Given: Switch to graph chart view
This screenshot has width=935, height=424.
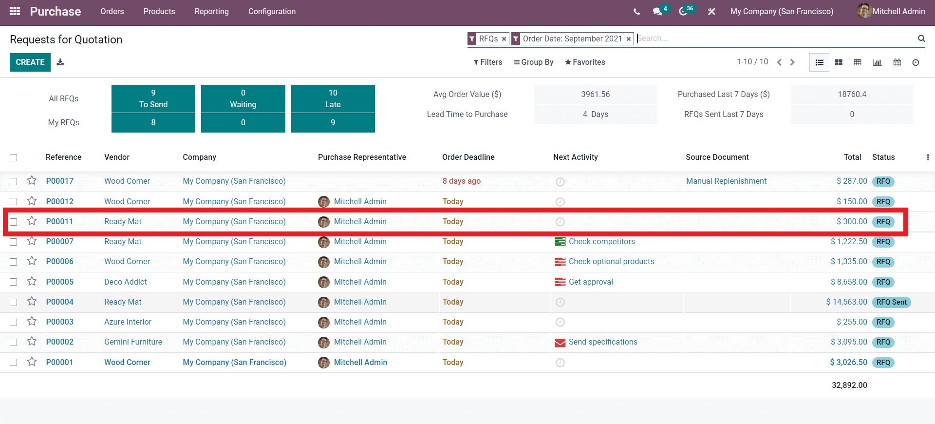Looking at the screenshot, I should (x=877, y=62).
